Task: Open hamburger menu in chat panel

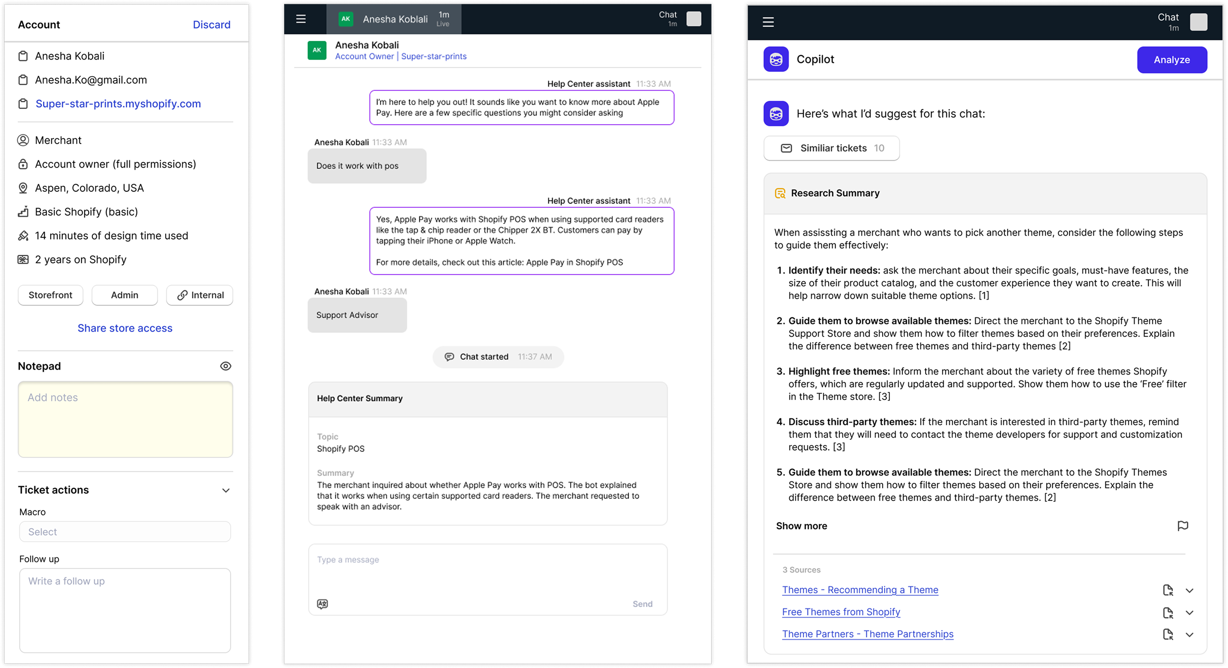Action: pyautogui.click(x=301, y=19)
